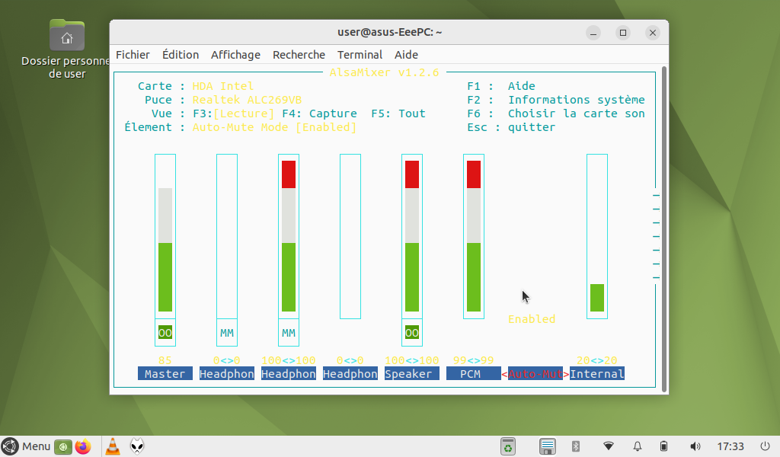Screen dimensions: 780x457
Task: Open the notifications bell icon
Action: [x=638, y=446]
